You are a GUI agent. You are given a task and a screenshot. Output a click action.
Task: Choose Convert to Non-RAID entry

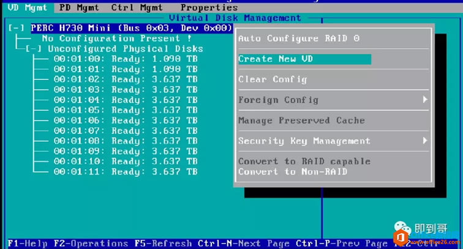293,172
